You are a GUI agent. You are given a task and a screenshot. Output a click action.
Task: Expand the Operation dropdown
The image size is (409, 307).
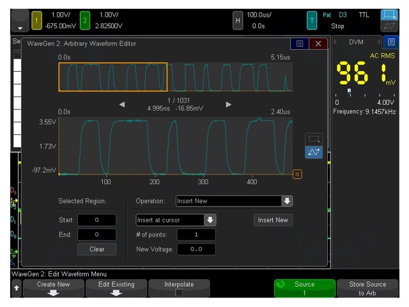tap(287, 201)
